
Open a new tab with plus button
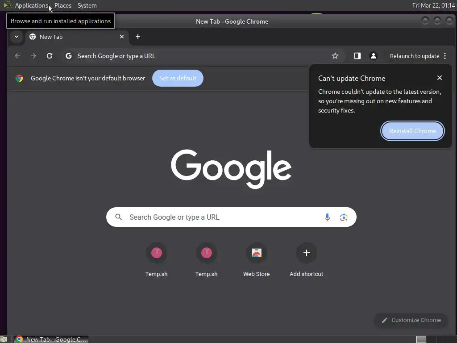pos(138,37)
